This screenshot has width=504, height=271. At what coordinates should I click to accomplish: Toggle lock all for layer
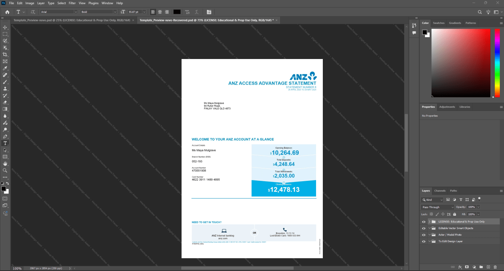(x=455, y=214)
